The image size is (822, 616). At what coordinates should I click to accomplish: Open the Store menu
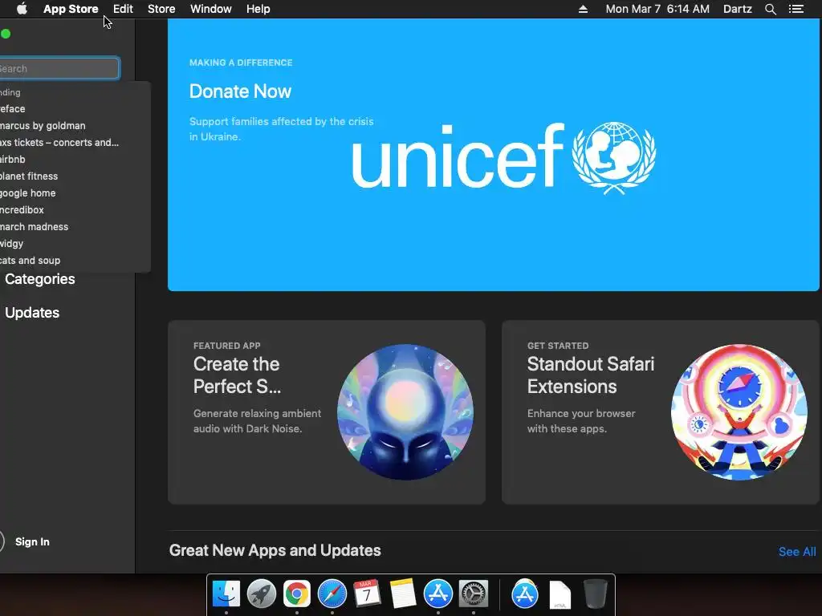(161, 9)
